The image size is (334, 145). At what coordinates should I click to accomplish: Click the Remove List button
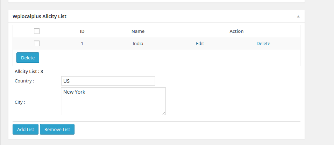[57, 129]
